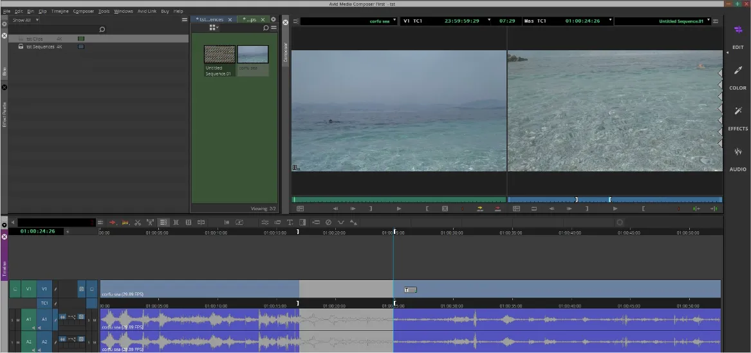Open the Avid Link menu
The width and height of the screenshot is (751, 353).
[147, 11]
